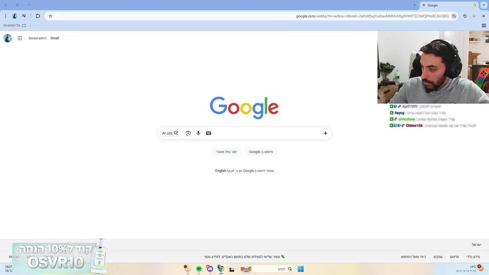
Task: Open the media control icon in the toolbar
Action: point(24,16)
